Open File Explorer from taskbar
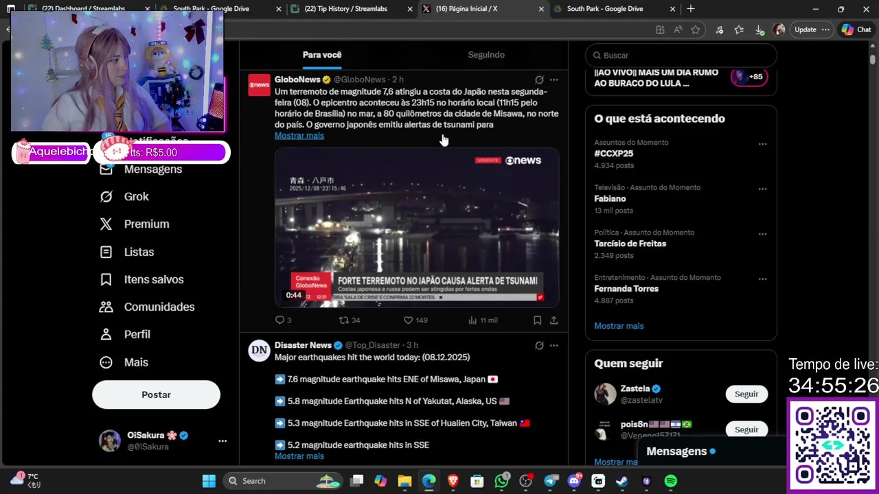Image resolution: width=879 pixels, height=494 pixels. [404, 481]
